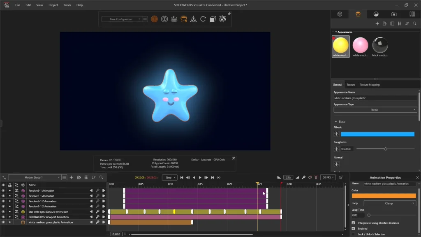Click the blue Albedo color swatch
This screenshot has height=237, width=421.
click(x=377, y=134)
